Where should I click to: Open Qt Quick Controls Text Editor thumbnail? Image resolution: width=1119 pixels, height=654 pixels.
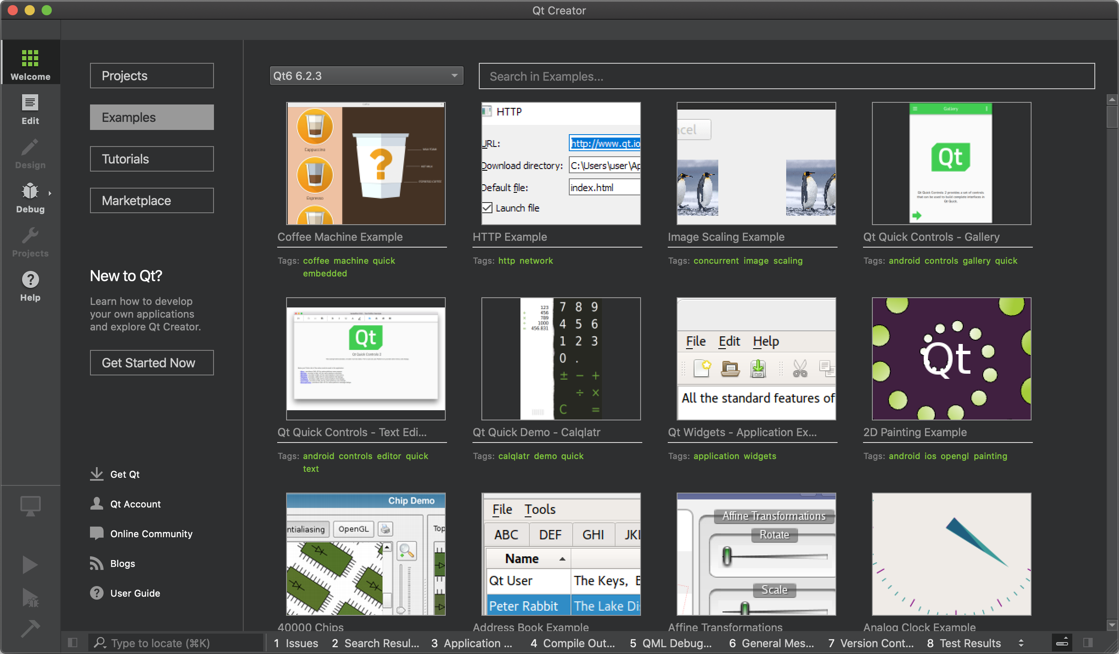366,359
